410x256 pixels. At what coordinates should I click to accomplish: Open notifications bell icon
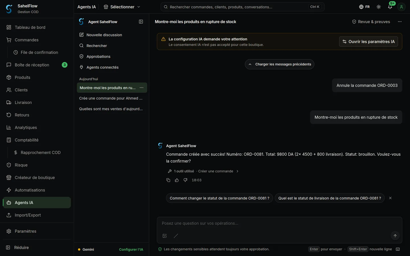[390, 7]
